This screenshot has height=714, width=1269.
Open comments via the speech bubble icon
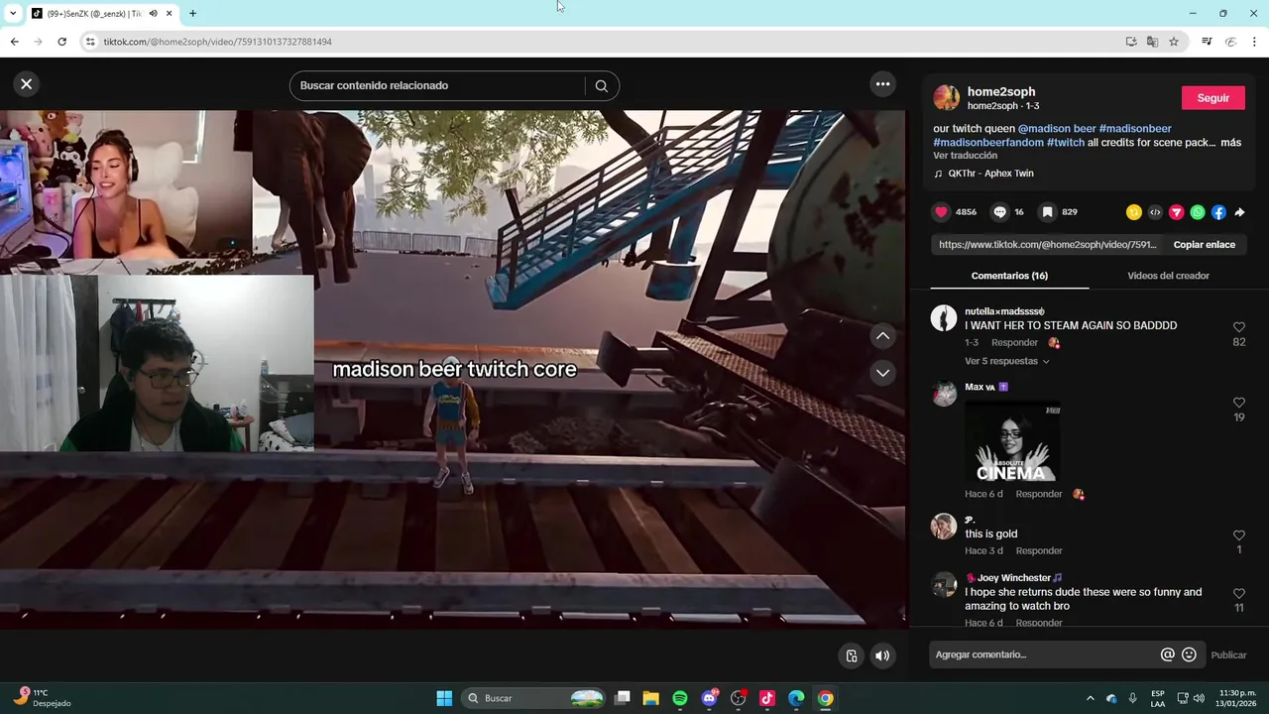[999, 212]
